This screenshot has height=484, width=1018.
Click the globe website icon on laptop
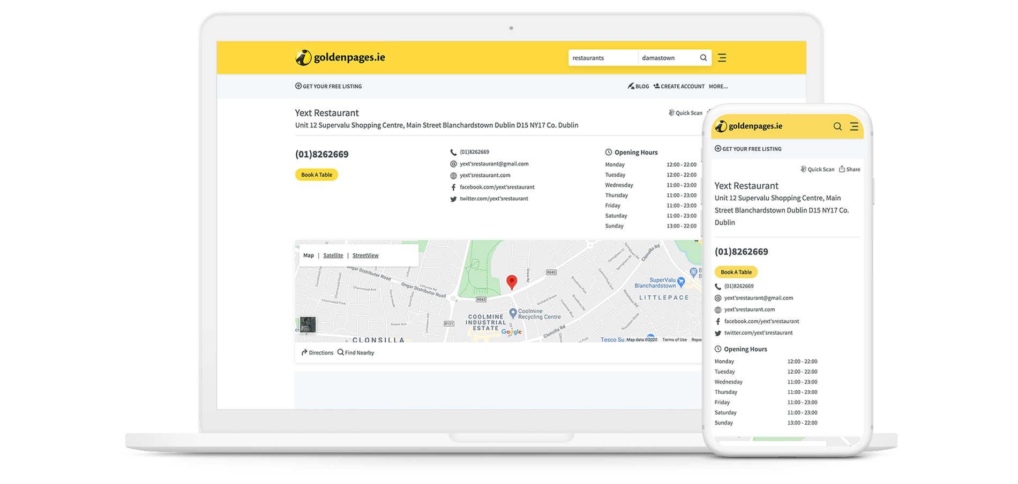tap(453, 176)
